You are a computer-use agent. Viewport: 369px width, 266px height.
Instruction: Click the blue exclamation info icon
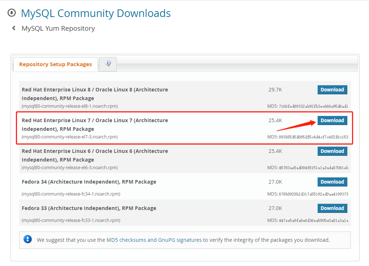click(x=27, y=239)
